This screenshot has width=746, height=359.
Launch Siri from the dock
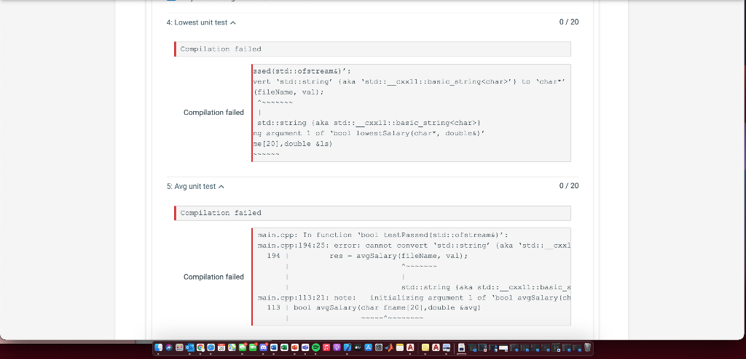(x=169, y=347)
